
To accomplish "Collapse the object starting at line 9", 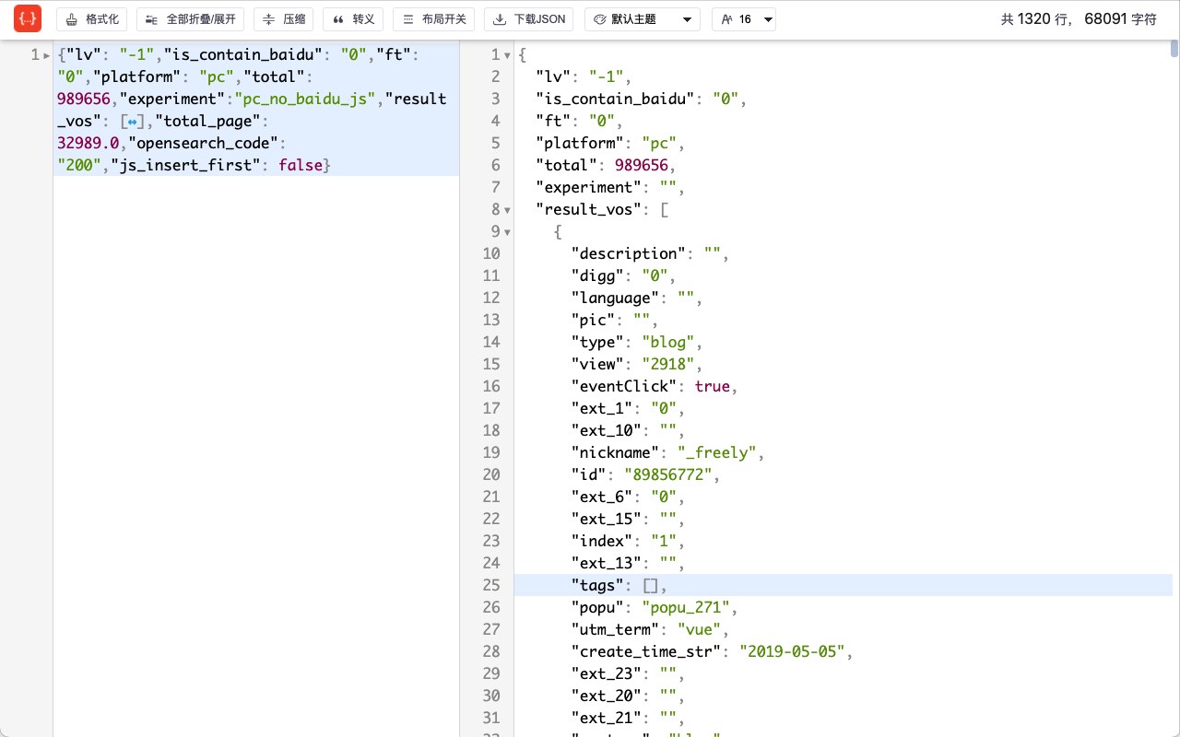I will click(507, 232).
